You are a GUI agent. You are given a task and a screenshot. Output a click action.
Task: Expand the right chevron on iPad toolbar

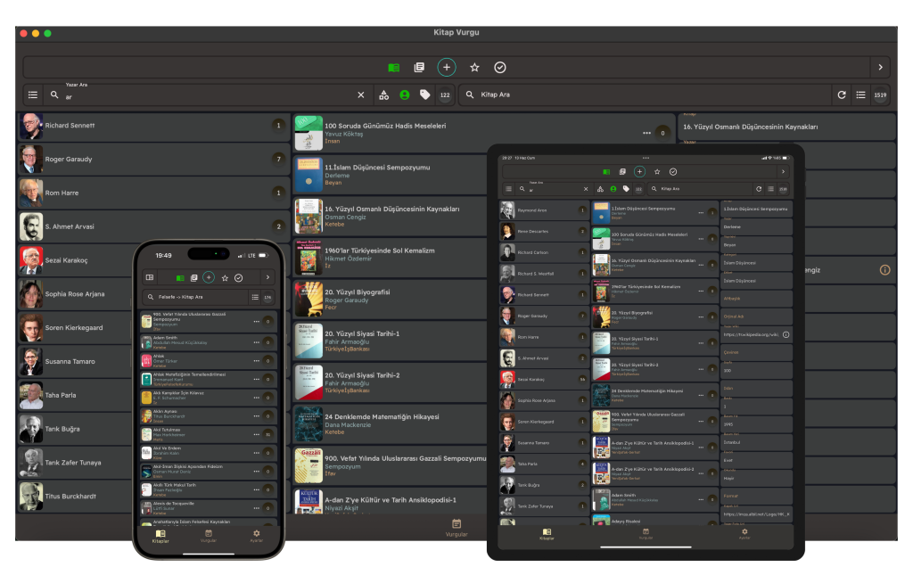[x=783, y=172]
